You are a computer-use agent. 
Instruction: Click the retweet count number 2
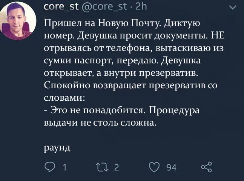[x=117, y=167]
